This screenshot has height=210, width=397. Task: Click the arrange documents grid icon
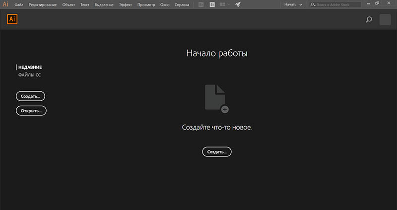tap(222, 4)
